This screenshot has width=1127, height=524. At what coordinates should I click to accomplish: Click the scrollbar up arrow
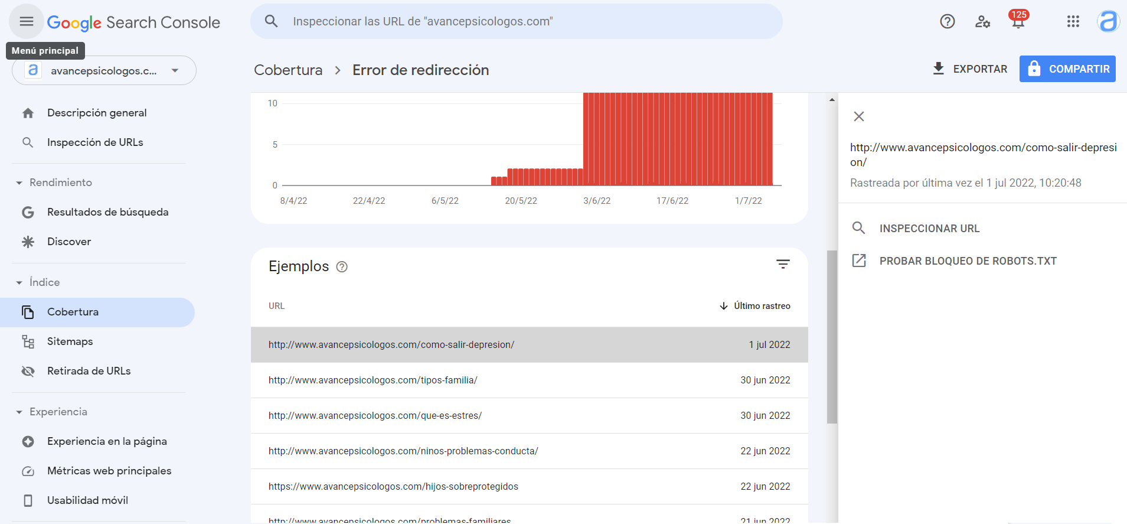(832, 100)
